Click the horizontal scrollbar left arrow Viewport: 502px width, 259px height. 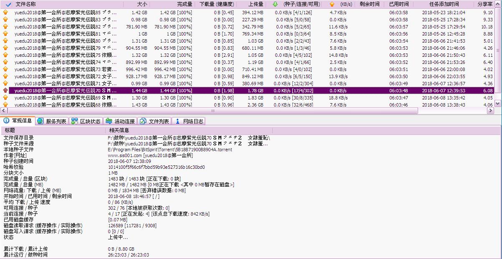4,111
